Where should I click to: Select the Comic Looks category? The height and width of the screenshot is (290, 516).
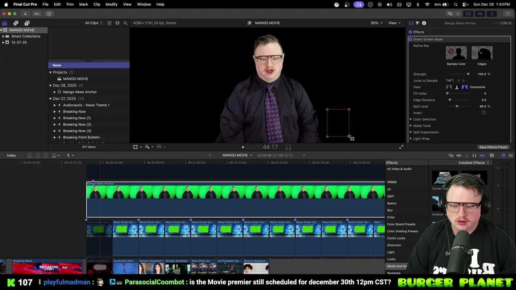pyautogui.click(x=396, y=238)
